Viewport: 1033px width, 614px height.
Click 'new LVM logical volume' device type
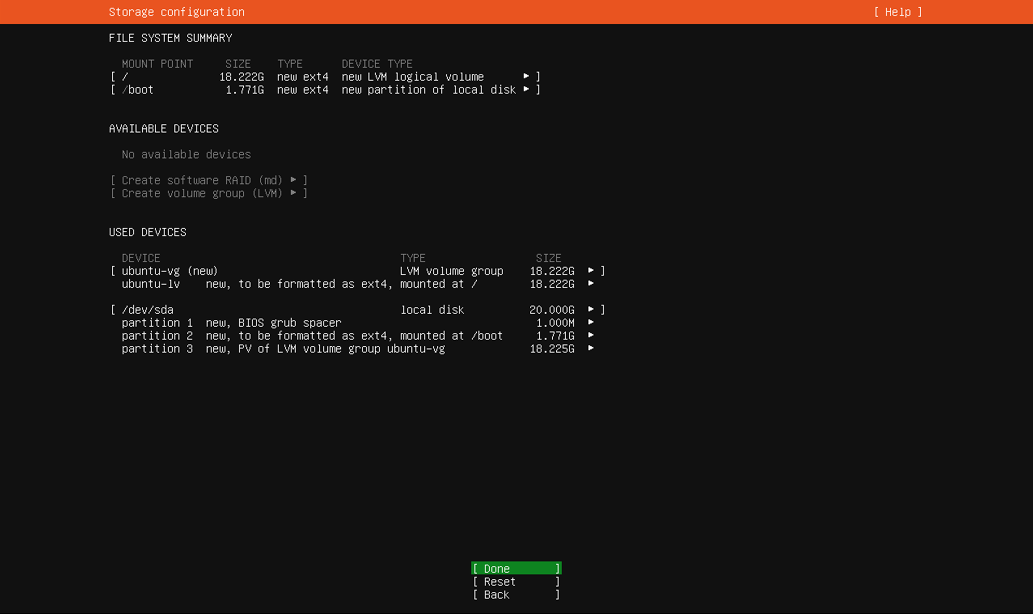pos(412,77)
